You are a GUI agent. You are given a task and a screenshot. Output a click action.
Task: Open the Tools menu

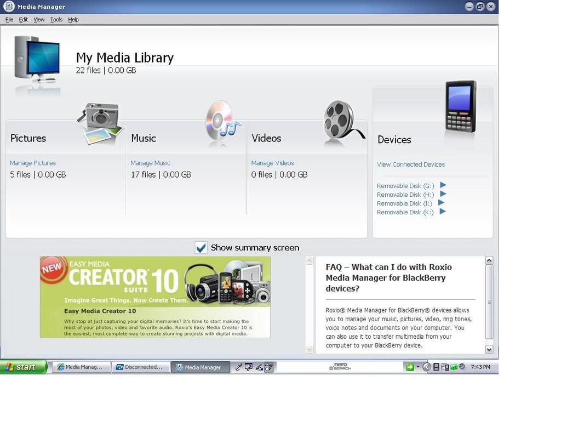coord(56,20)
